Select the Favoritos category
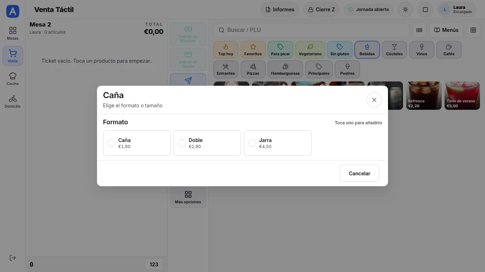Image resolution: width=485 pixels, height=272 pixels. [253, 50]
